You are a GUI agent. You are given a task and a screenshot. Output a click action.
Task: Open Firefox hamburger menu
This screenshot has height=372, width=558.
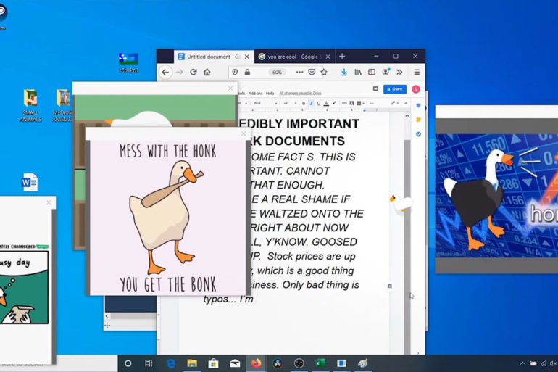point(417,73)
